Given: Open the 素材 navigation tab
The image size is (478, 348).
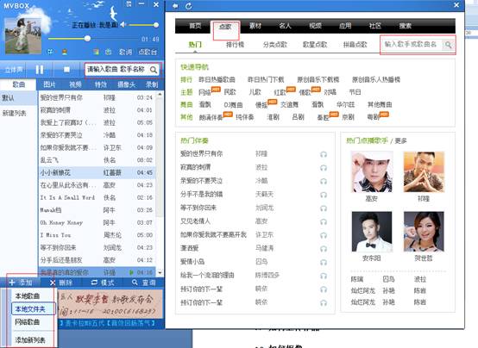Looking at the screenshot, I should (255, 26).
